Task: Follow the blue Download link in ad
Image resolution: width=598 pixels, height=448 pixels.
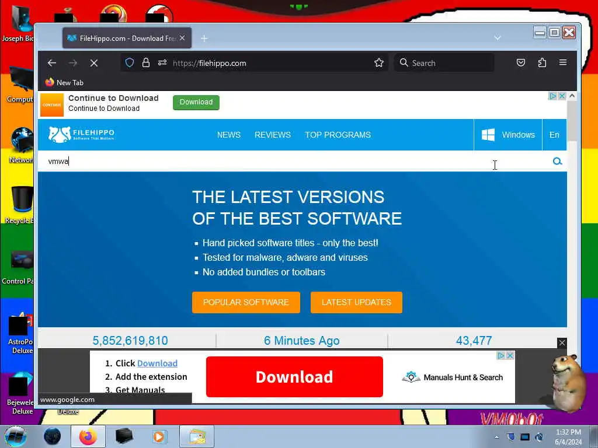Action: [x=157, y=363]
